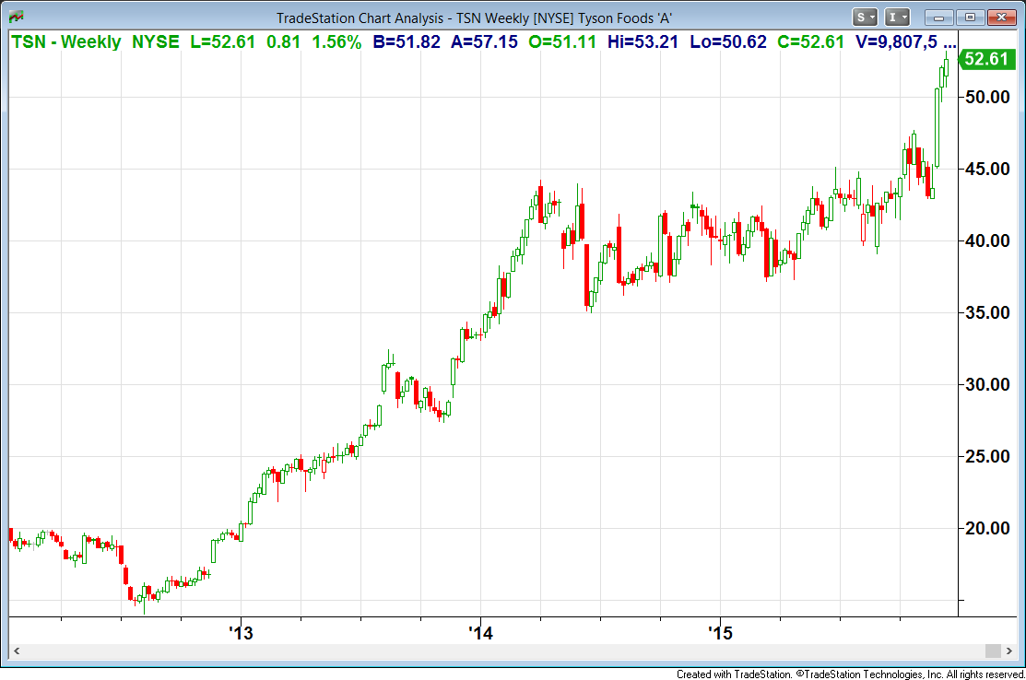This screenshot has width=1026, height=680.
Task: Click the V=9,807,5 volume value
Action: [x=896, y=41]
